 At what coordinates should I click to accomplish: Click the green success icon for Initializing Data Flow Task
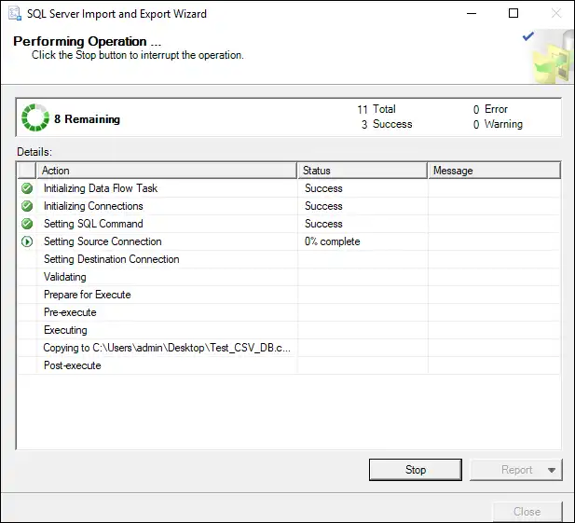27,188
